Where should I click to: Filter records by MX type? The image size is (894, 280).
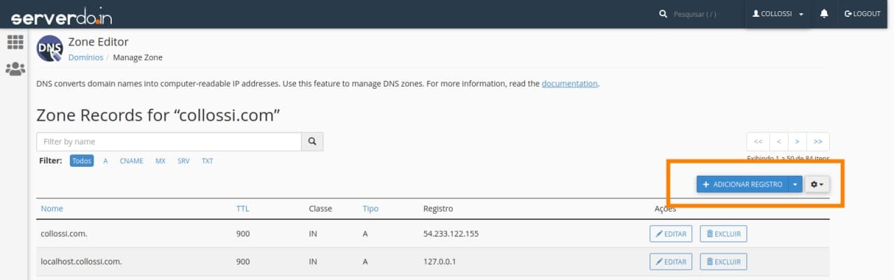point(161,161)
